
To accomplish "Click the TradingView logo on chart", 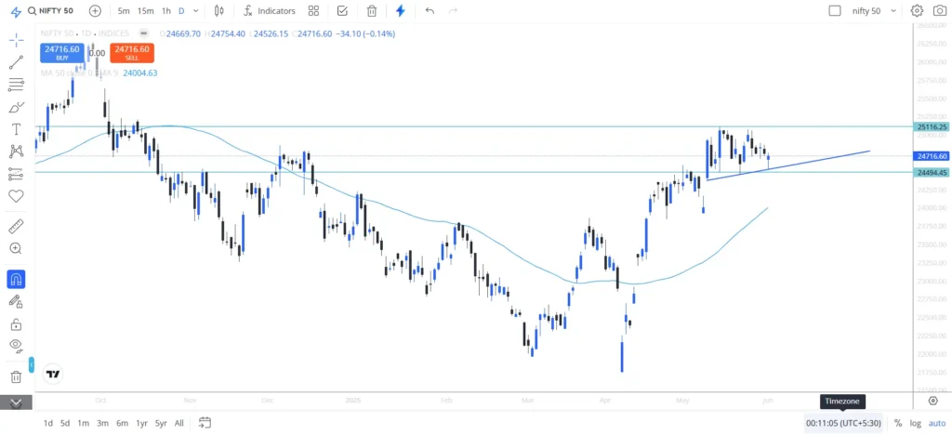I will 53,374.
